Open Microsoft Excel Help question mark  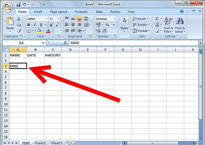coord(182,11)
